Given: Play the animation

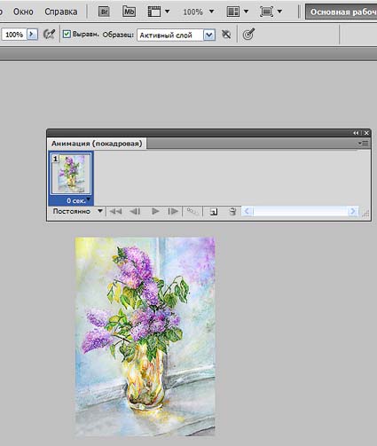Looking at the screenshot, I should [155, 211].
